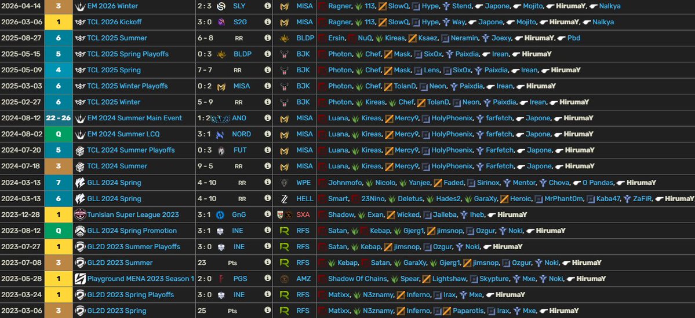Open the TCL 2026 Kickoff tournament link

pos(114,21)
